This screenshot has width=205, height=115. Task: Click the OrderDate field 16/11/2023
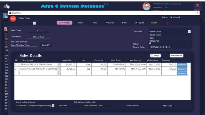[x=39, y=37]
